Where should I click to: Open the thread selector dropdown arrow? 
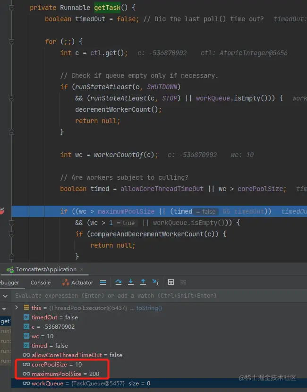(4, 309)
